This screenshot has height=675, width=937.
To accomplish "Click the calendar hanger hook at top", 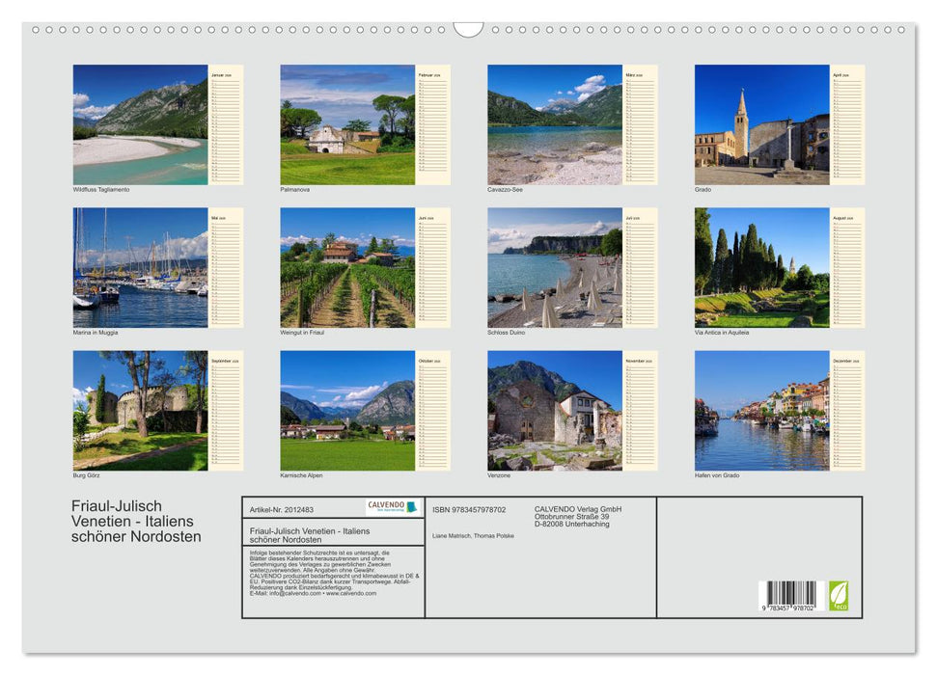I will (x=468, y=29).
